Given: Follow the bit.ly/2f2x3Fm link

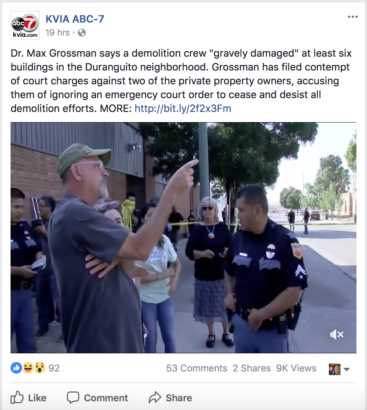Looking at the screenshot, I should click(183, 109).
